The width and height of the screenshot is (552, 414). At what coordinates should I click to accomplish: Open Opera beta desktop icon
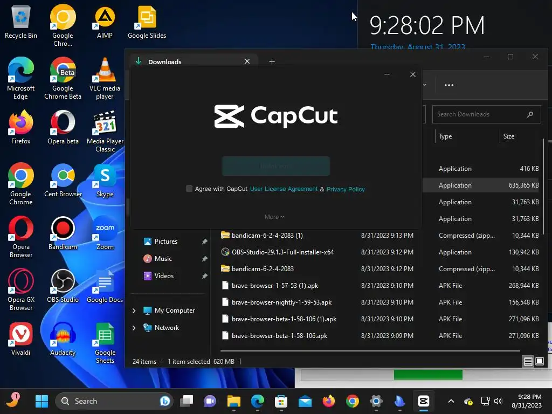click(63, 127)
